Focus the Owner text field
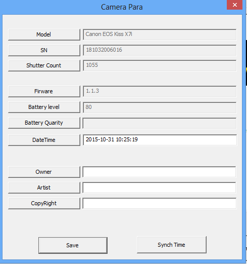The height and width of the screenshot is (264, 247). click(159, 172)
